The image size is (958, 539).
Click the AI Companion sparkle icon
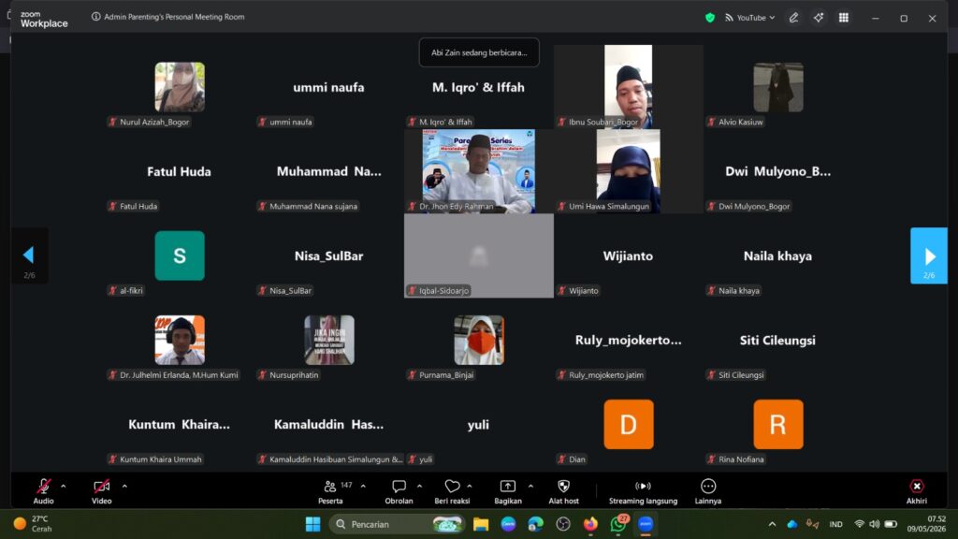coord(819,18)
